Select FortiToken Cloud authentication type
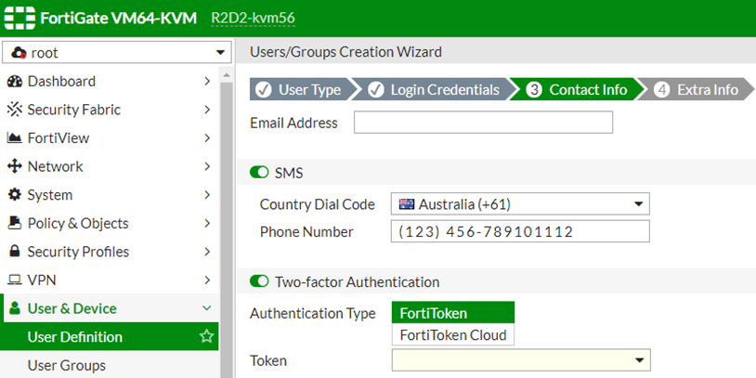 coord(452,335)
